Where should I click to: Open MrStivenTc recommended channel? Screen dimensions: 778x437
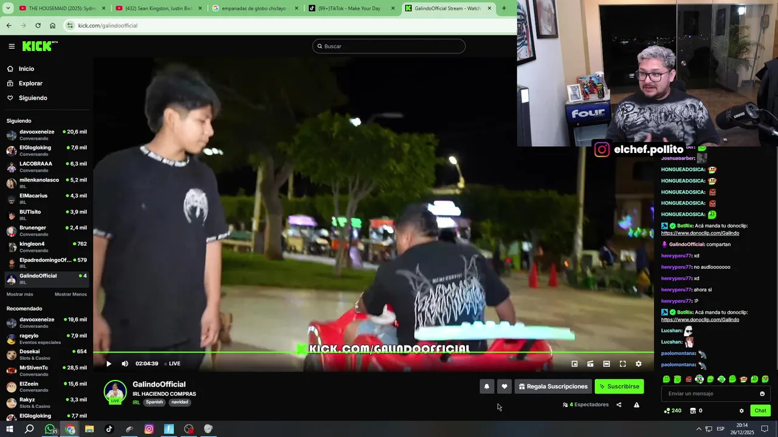(x=46, y=370)
